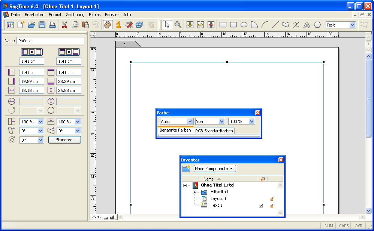Select the ellipse drawing tool
Screen dimensions: 374x231
[244, 25]
